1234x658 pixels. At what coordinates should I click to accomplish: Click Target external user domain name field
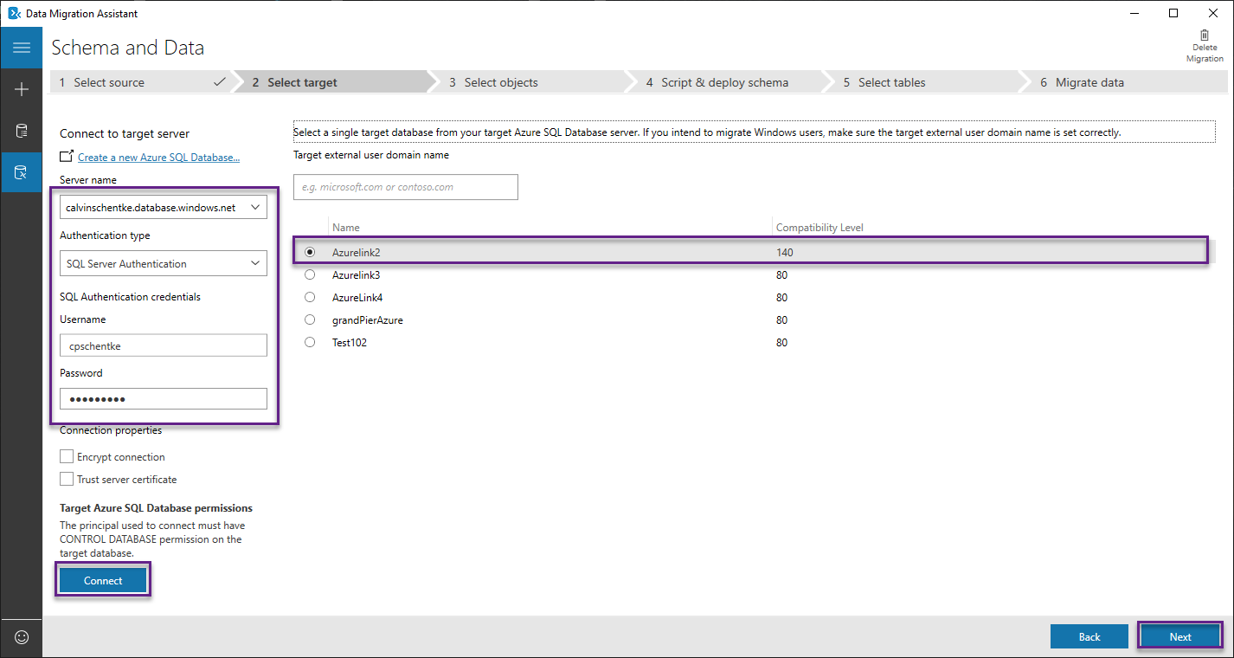point(406,187)
